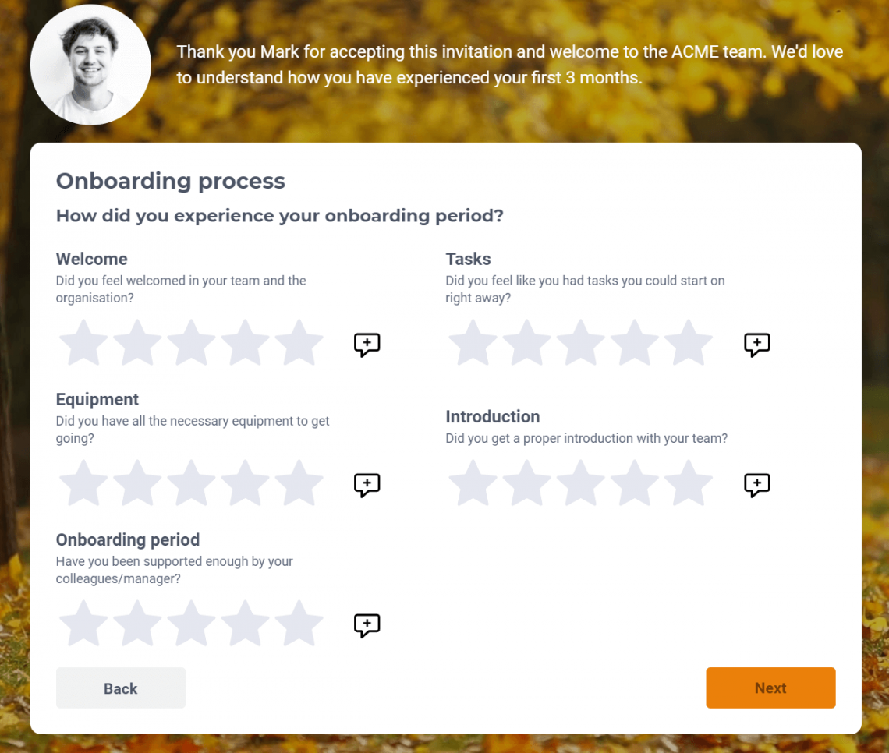889x753 pixels.
Task: Click Mark's profile photo
Action: click(90, 65)
